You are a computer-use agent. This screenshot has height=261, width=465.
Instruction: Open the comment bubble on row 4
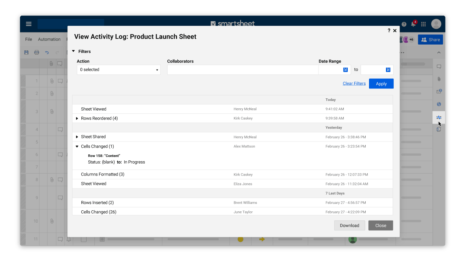pyautogui.click(x=60, y=130)
